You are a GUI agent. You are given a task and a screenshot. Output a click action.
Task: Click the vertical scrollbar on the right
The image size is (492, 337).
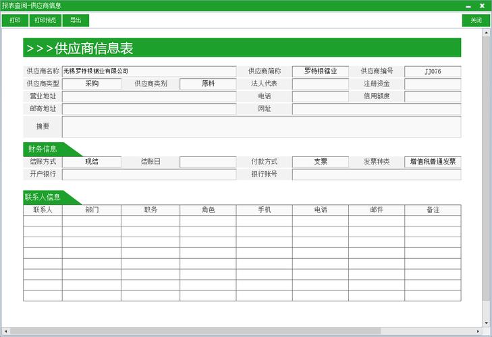click(488, 168)
